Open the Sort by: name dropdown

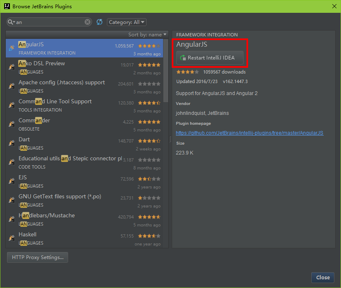(147, 35)
